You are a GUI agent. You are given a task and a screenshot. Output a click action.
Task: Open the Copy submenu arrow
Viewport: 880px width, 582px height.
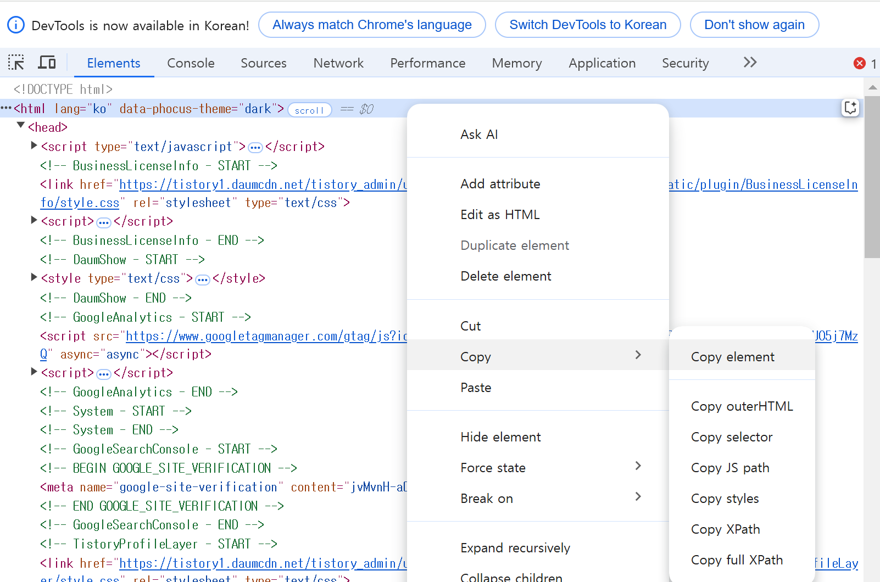pos(638,355)
